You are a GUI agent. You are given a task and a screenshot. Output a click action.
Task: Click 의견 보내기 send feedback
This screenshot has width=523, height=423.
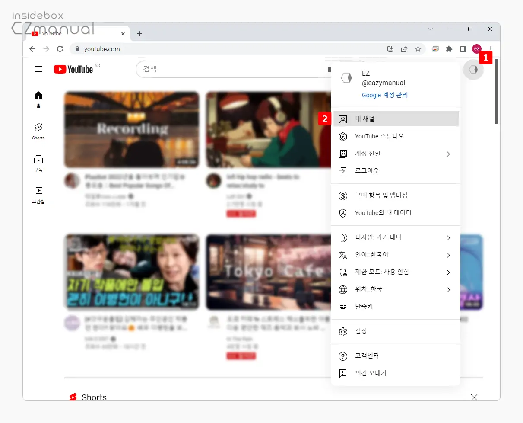point(396,373)
